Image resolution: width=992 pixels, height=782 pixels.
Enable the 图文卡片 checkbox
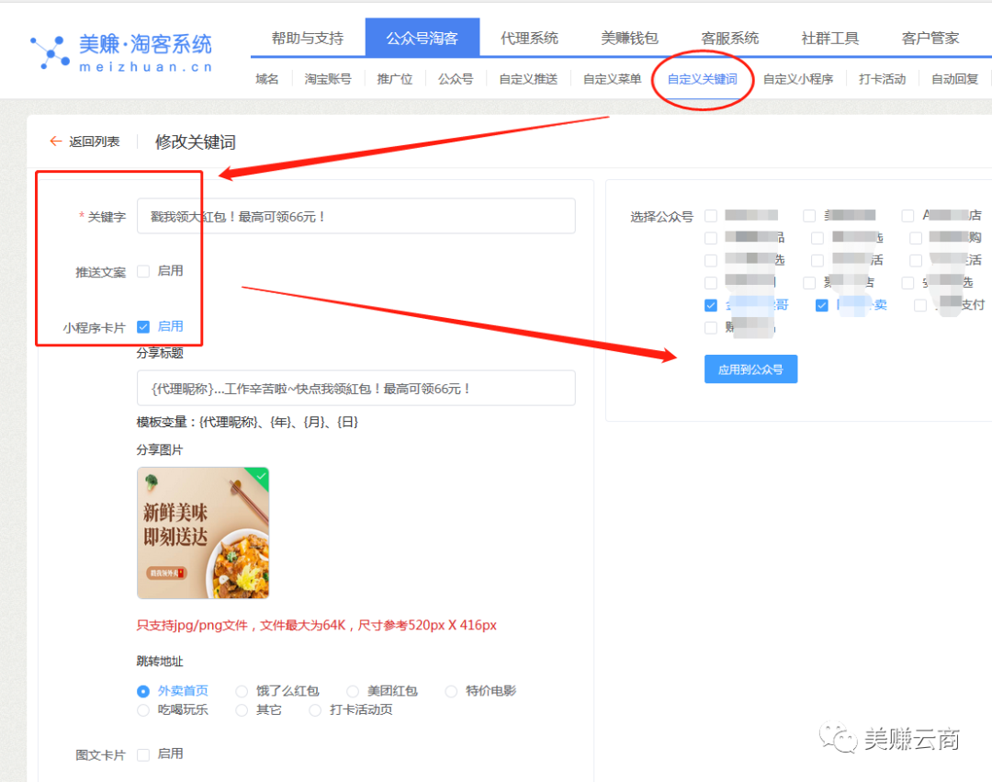(143, 754)
